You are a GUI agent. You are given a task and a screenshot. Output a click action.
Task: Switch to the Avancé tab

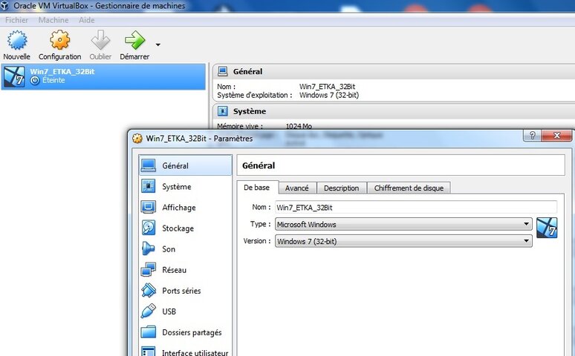point(296,188)
